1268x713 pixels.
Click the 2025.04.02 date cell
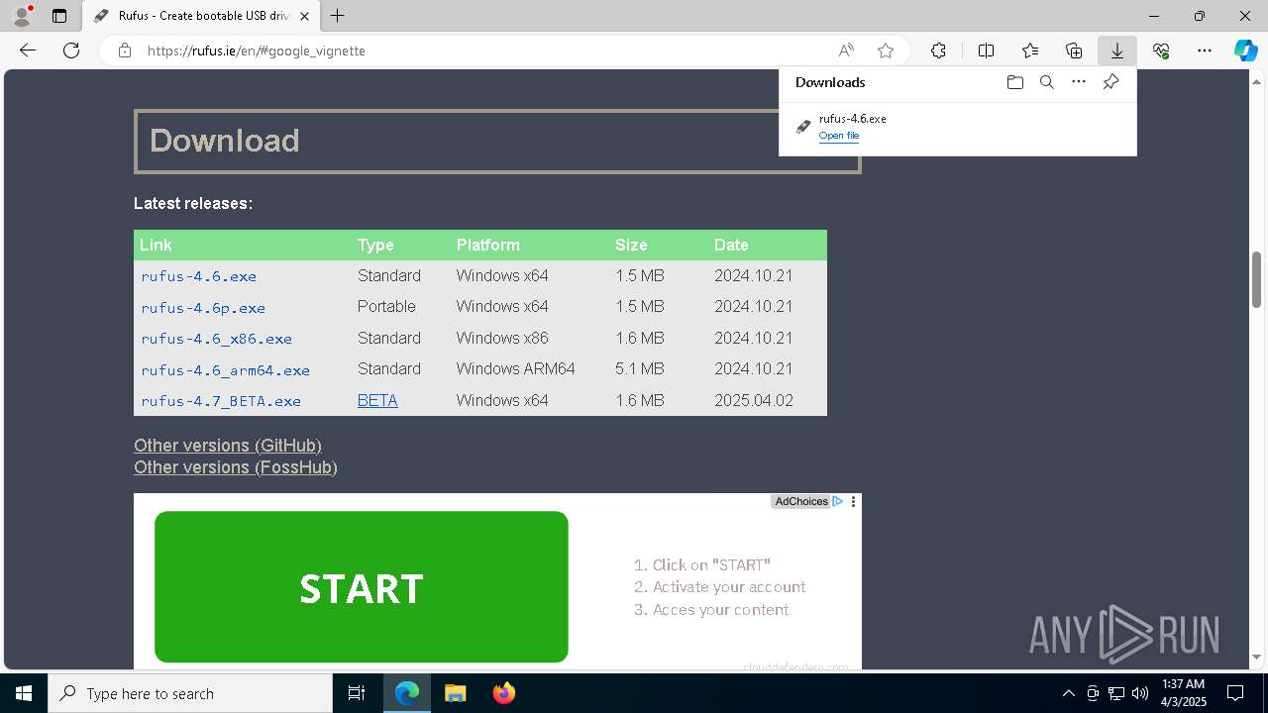point(754,401)
